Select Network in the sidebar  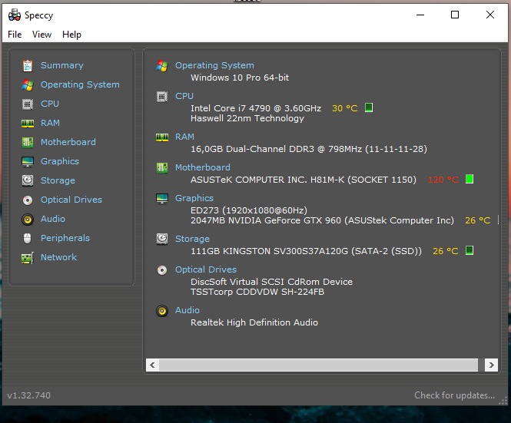point(58,257)
